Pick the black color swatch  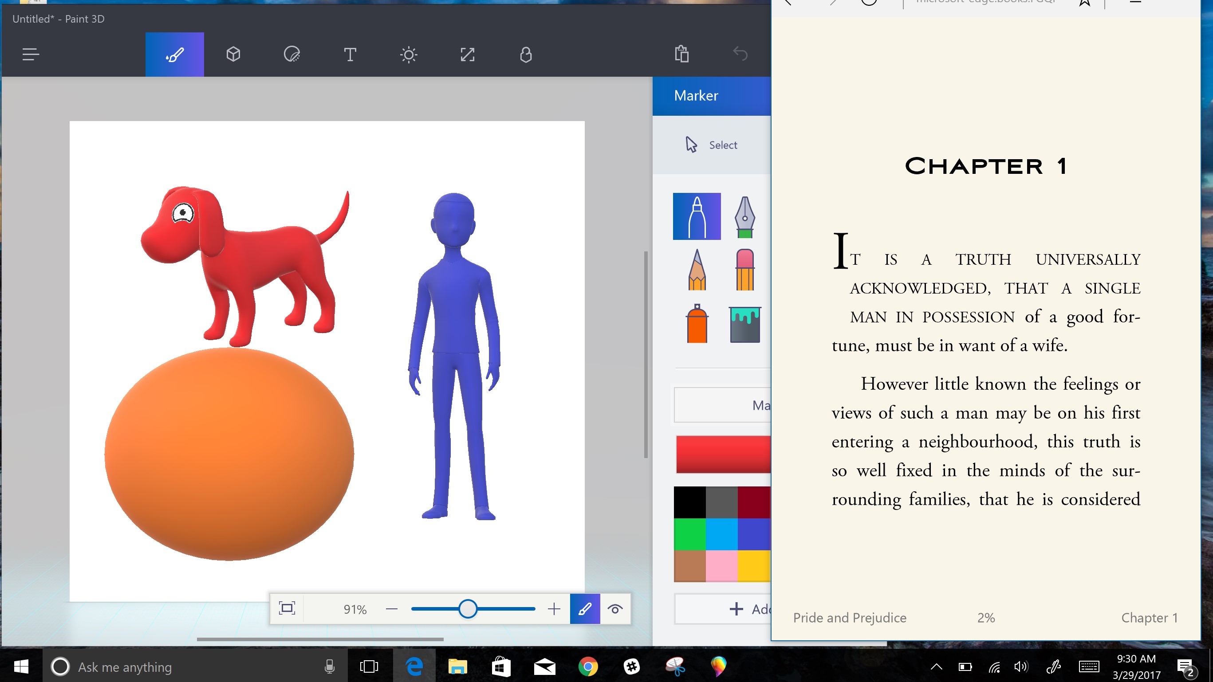pos(690,502)
